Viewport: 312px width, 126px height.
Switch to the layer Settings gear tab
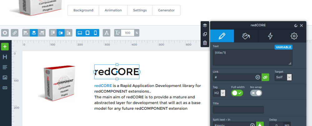click(294, 36)
